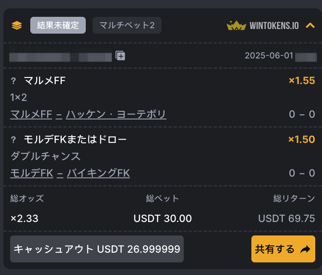Open the バイキングFK team link

pyautogui.click(x=98, y=173)
